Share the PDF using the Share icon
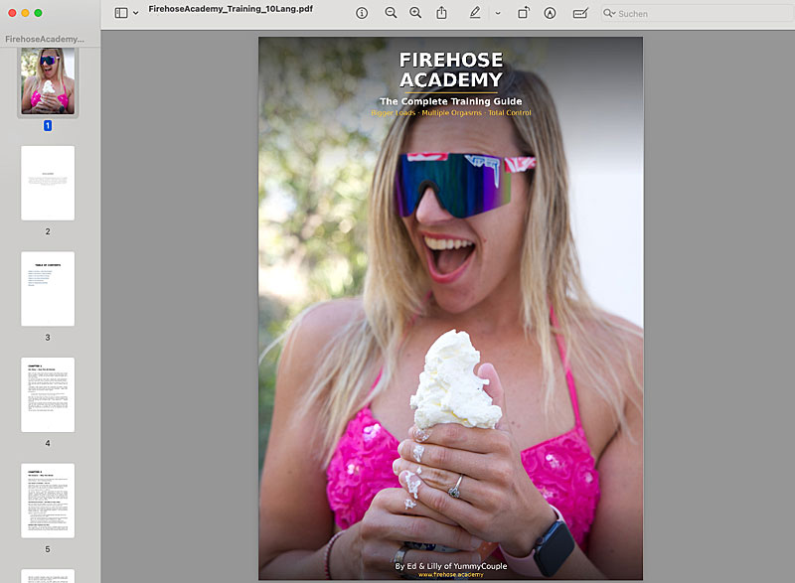This screenshot has width=795, height=583. [441, 13]
